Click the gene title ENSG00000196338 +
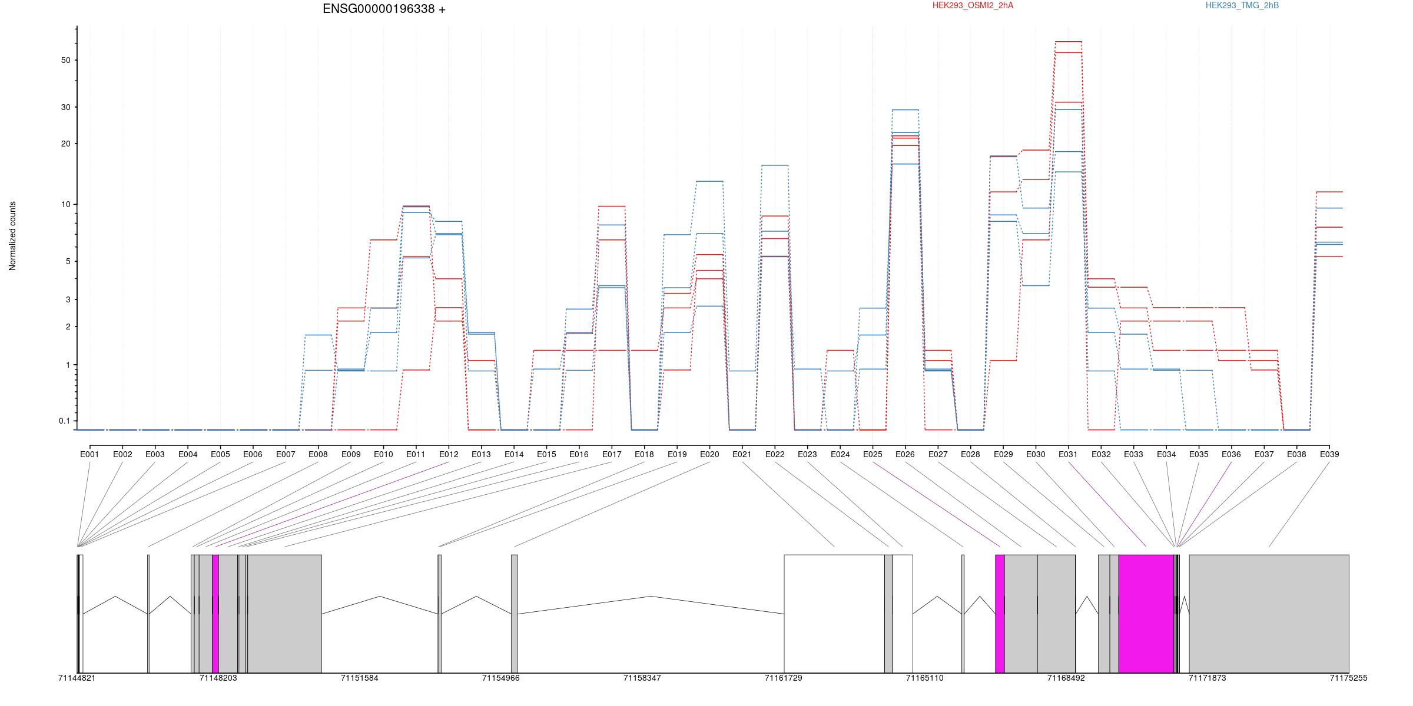Image resolution: width=1413 pixels, height=706 pixels. click(x=384, y=9)
